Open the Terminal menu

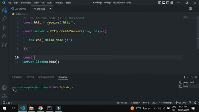pyautogui.click(x=59, y=3)
